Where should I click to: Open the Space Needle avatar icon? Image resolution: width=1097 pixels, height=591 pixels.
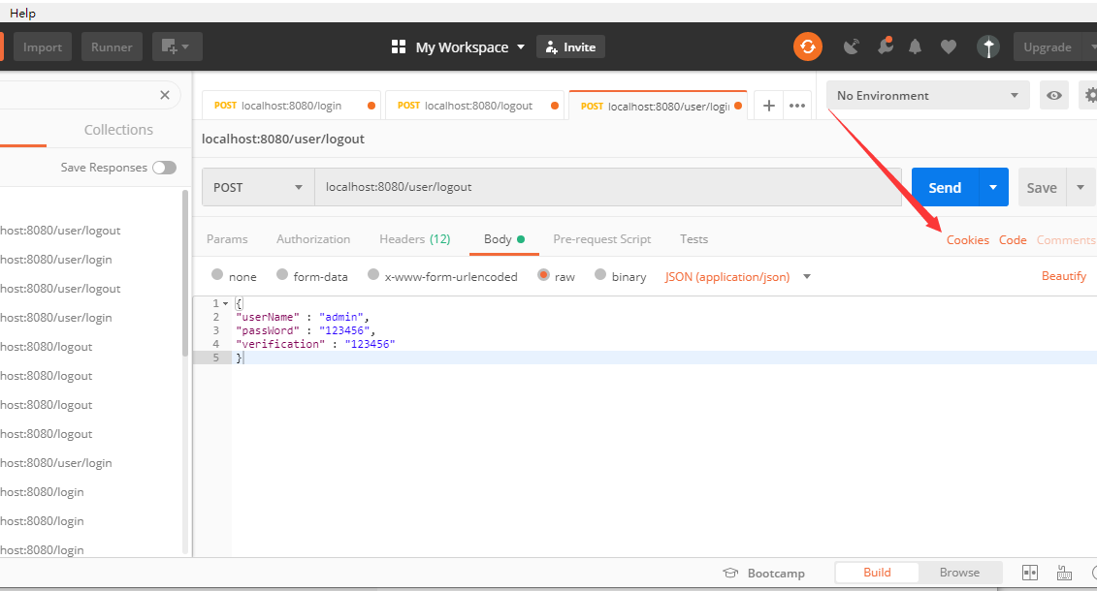[988, 47]
